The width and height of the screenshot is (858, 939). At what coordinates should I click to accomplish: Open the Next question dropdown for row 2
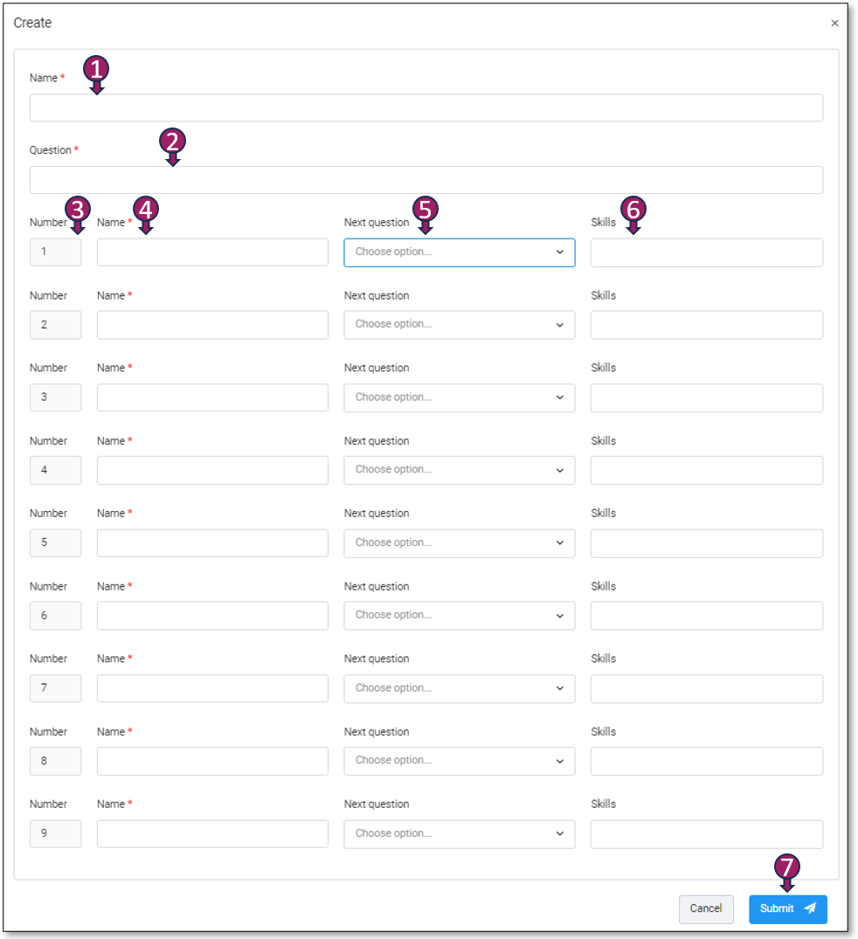459,324
